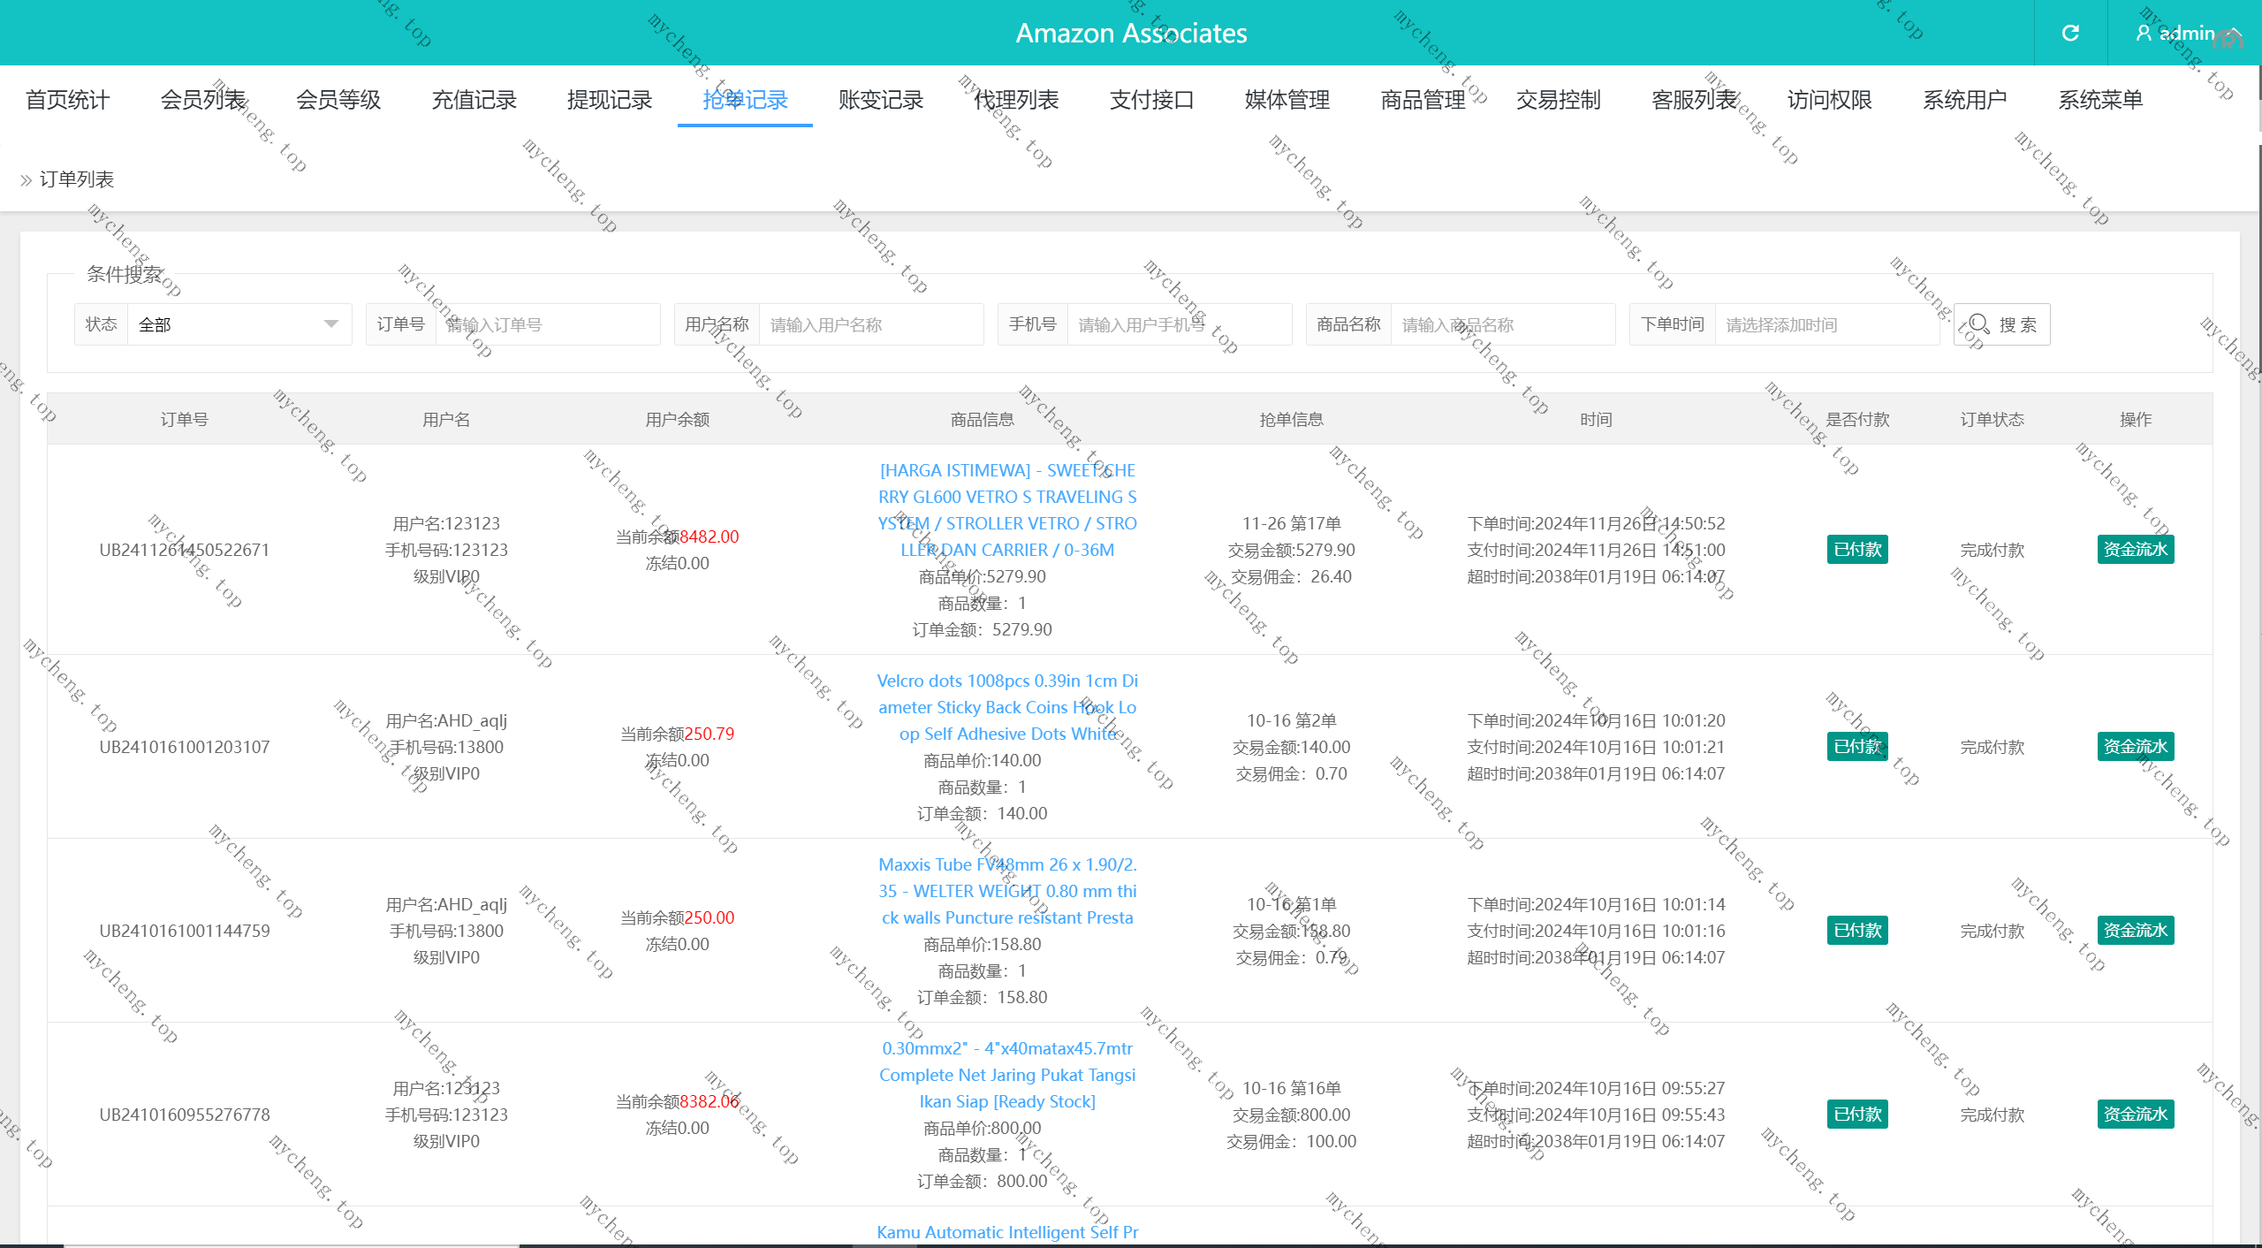2262x1248 pixels.
Task: Open the 提现记录 tab
Action: coord(610,100)
